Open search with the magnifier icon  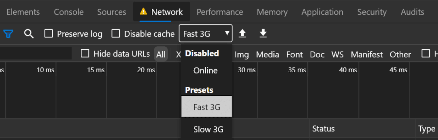(x=29, y=34)
